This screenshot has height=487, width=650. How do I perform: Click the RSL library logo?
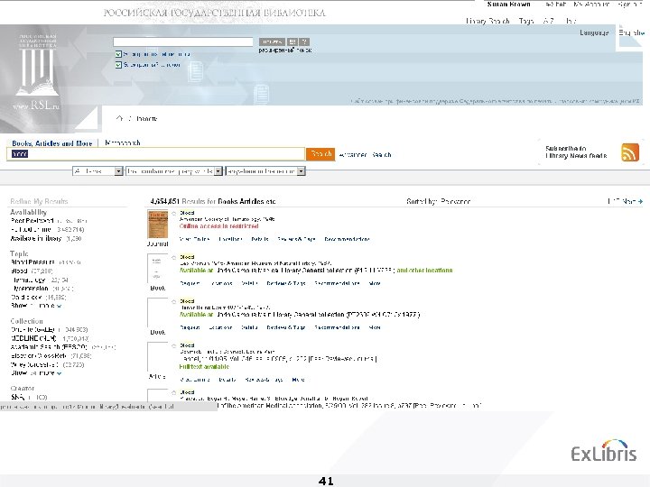click(37, 72)
